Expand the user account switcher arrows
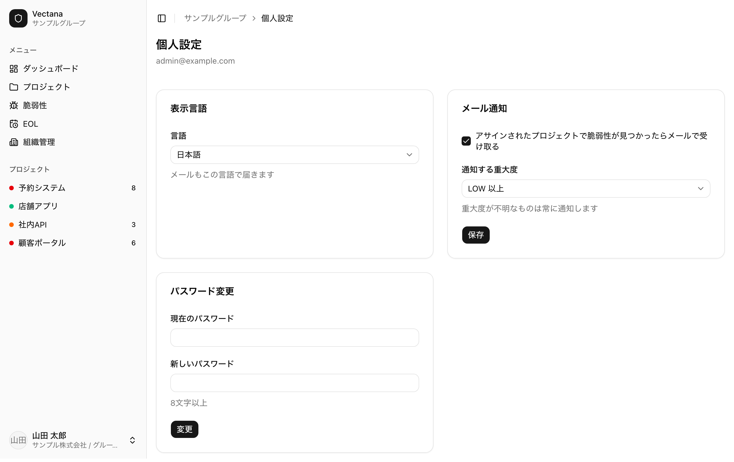 [x=132, y=440]
